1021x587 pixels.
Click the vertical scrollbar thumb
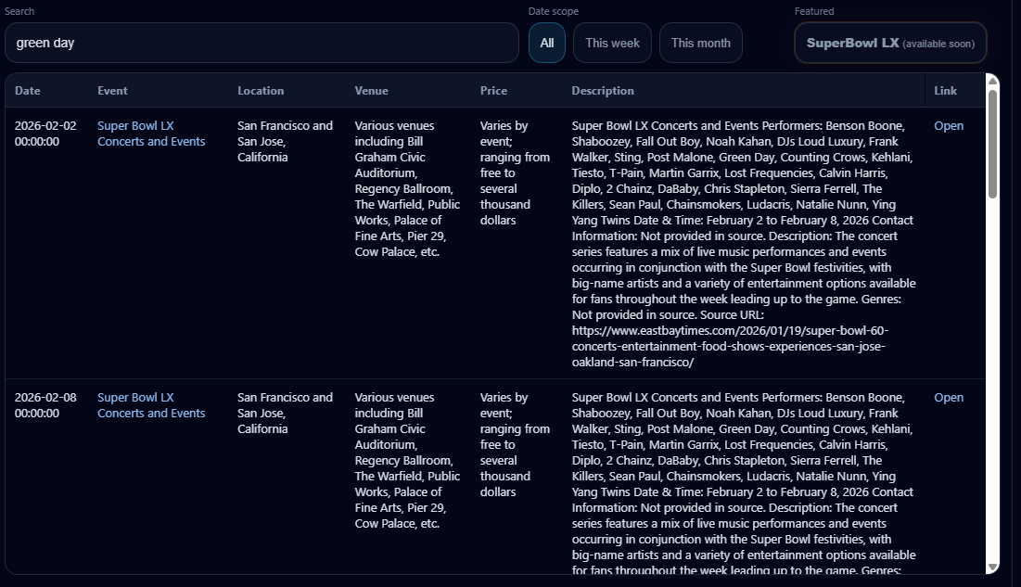[x=993, y=144]
